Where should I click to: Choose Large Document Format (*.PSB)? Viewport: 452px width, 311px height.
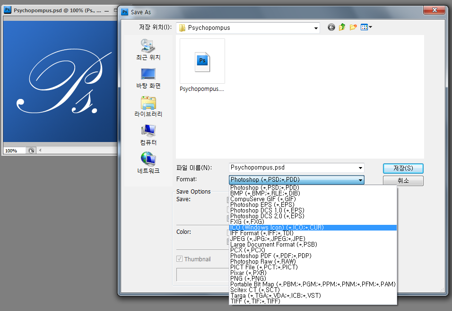(313, 244)
